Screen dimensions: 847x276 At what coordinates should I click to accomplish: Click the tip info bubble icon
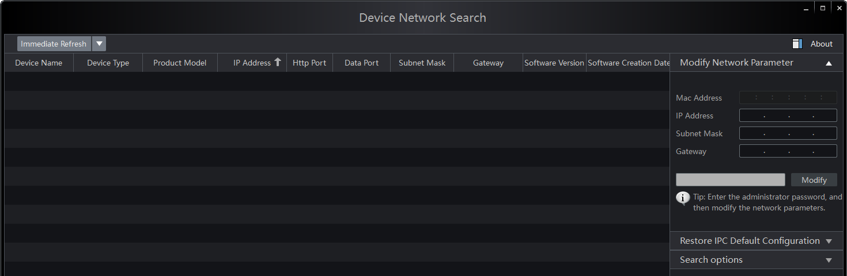683,198
